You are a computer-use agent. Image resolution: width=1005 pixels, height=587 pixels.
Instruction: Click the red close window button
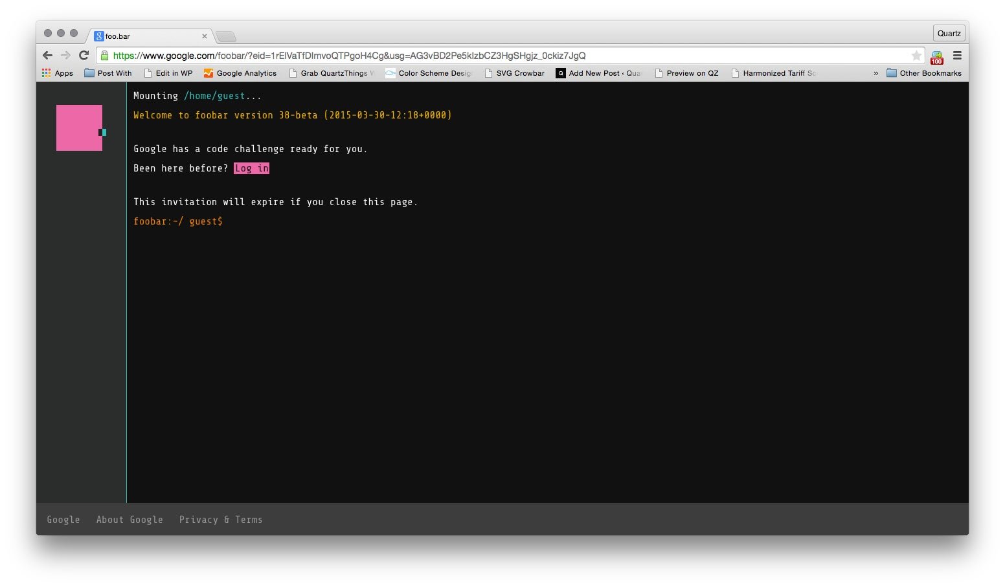pos(48,33)
